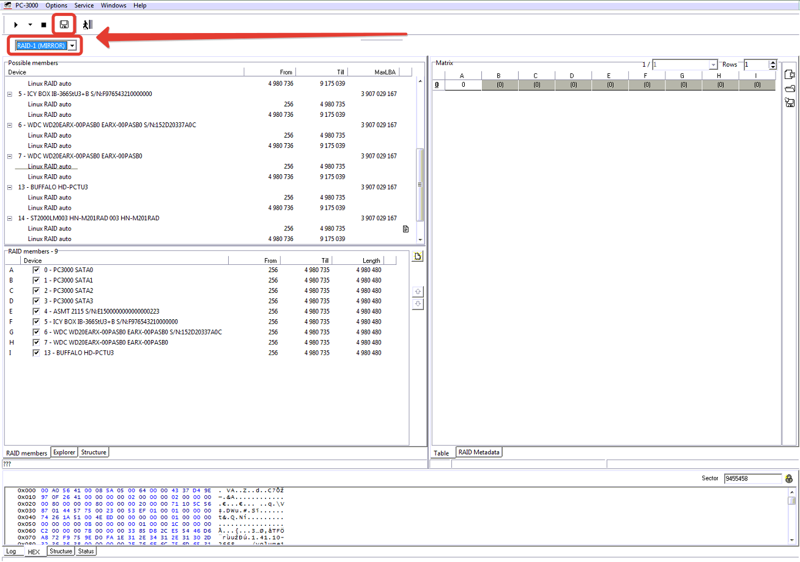Click the vertical scrollbar of the hex viewer
This screenshot has width=800, height=562.
tap(791, 517)
